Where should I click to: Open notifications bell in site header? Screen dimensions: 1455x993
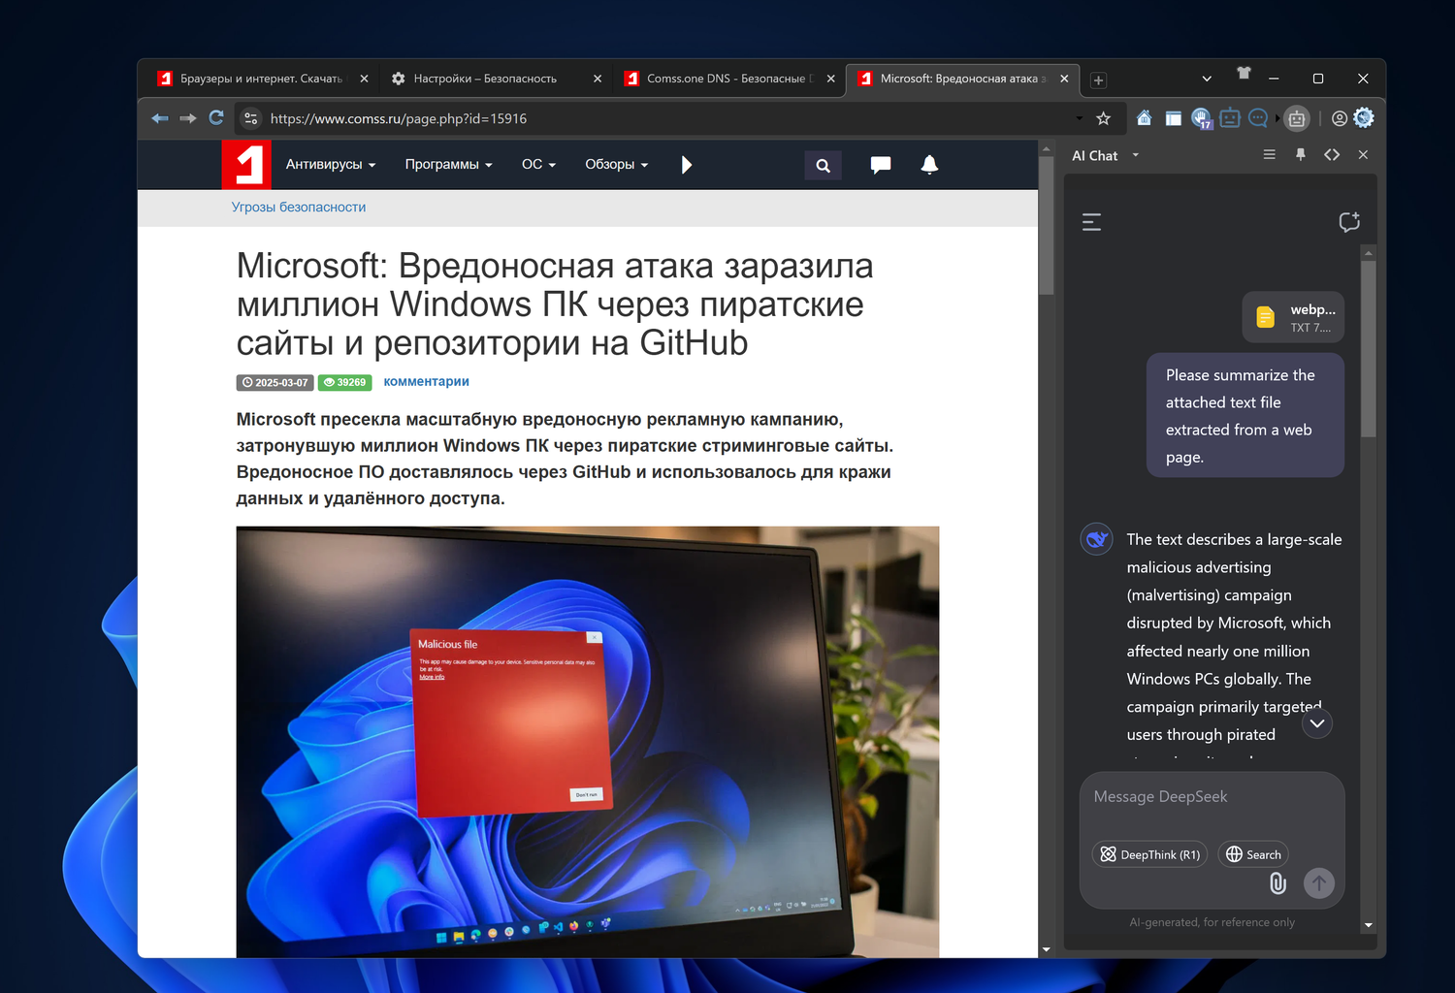click(929, 165)
